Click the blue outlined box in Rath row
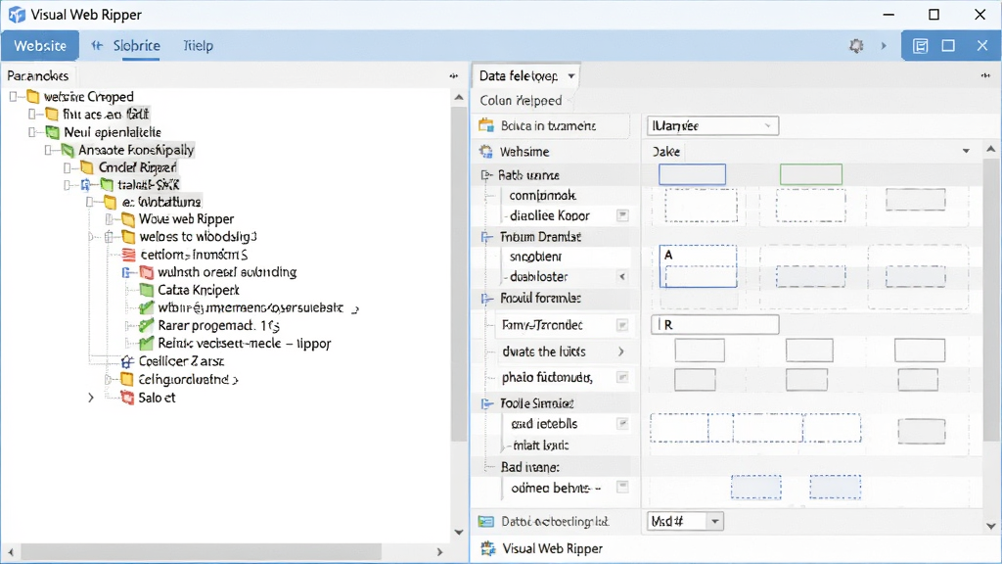 point(692,174)
